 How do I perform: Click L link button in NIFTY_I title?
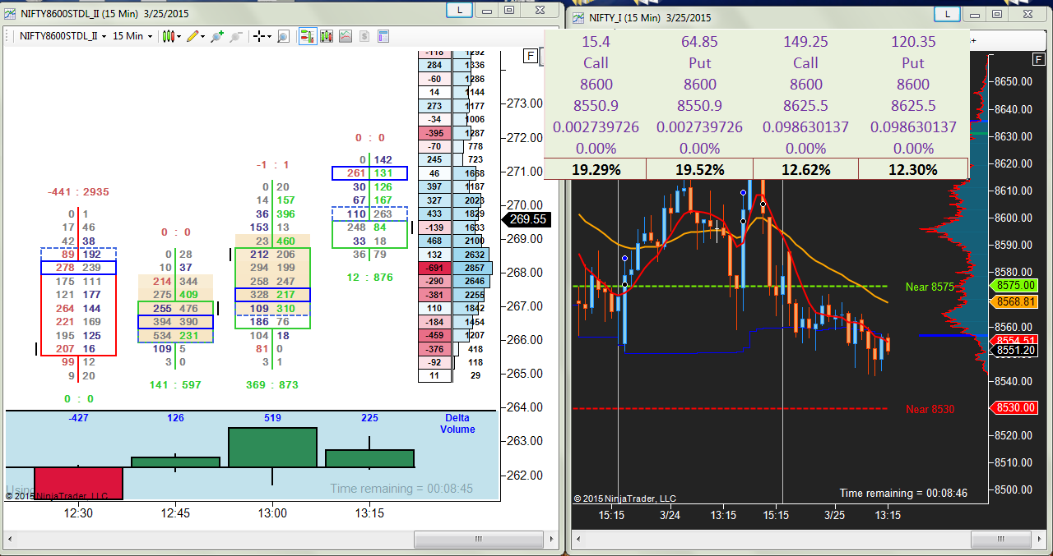click(948, 15)
